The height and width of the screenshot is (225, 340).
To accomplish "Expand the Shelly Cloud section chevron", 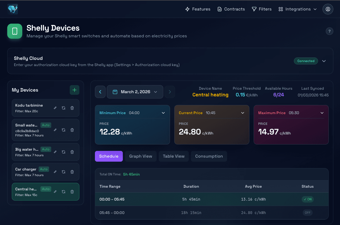I will pyautogui.click(x=324, y=61).
